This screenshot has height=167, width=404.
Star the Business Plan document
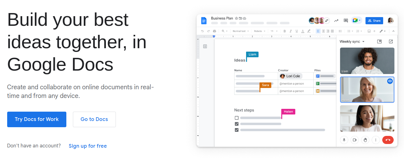pyautogui.click(x=236, y=18)
